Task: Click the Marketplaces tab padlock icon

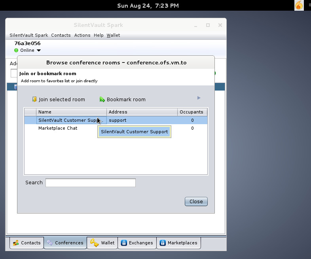Action: (x=163, y=243)
